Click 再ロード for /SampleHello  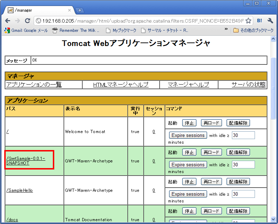click(211, 182)
